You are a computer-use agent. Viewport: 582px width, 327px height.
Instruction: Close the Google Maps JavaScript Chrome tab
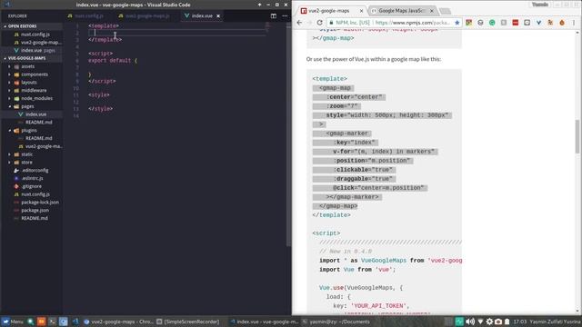[431, 11]
